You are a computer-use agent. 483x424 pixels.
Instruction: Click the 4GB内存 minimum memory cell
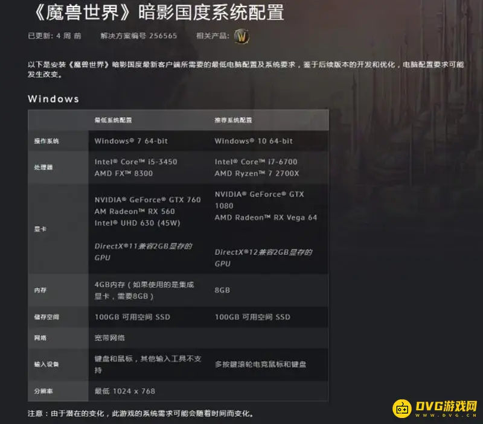coord(144,291)
